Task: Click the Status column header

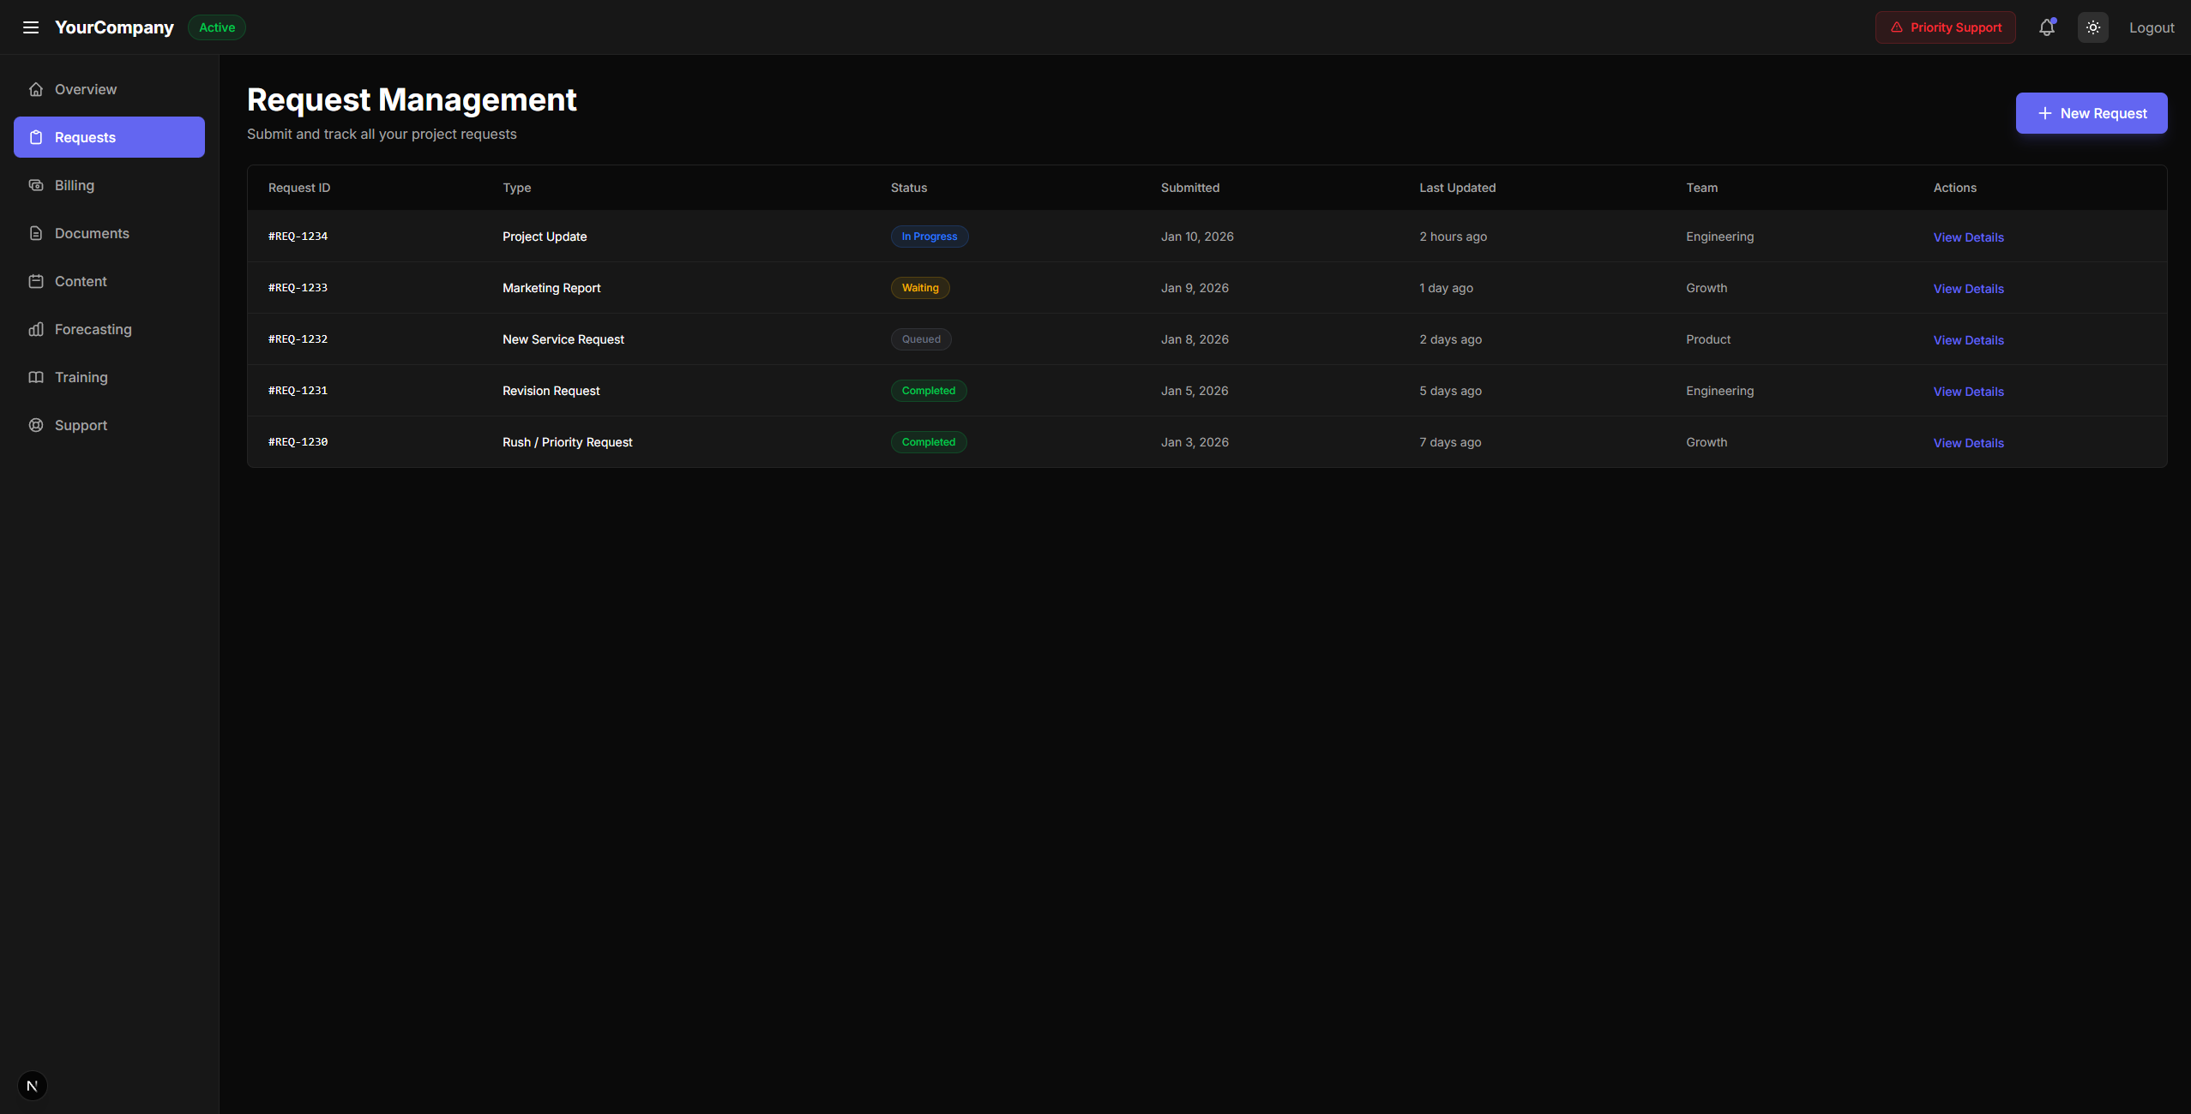Action: tap(908, 188)
